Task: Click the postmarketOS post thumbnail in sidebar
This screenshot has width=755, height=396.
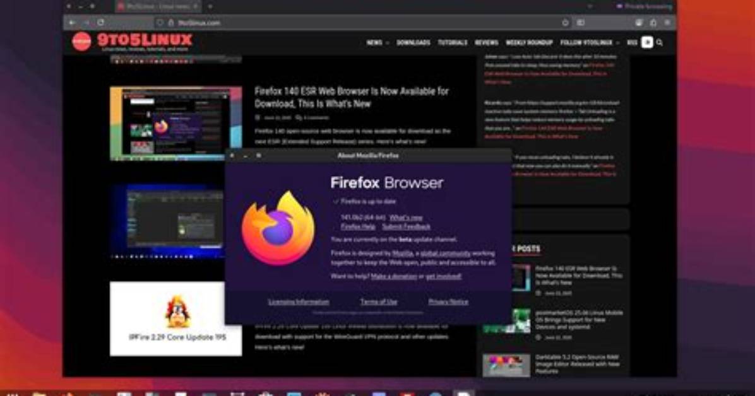Action: tap(506, 321)
